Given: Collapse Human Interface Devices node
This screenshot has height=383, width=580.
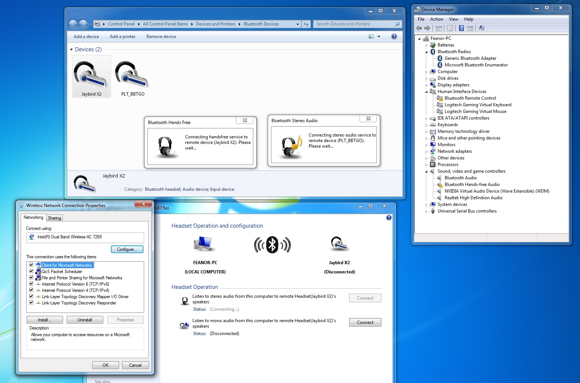Looking at the screenshot, I should click(x=427, y=92).
